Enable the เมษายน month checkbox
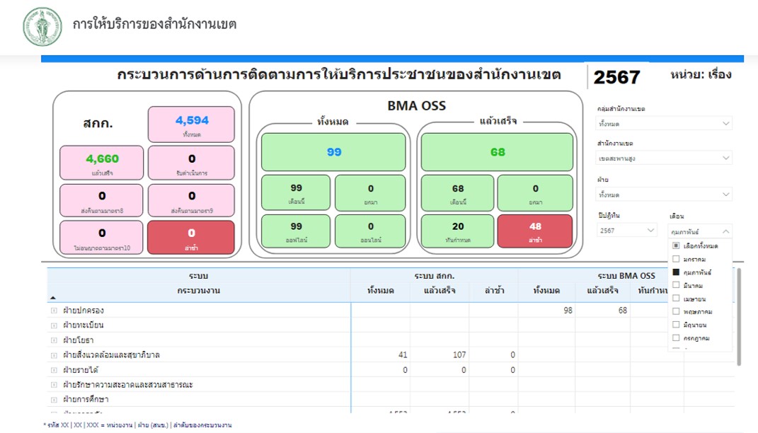 676,298
